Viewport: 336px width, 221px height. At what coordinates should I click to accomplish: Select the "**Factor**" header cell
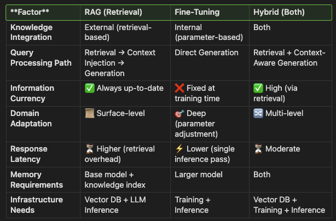(30, 11)
